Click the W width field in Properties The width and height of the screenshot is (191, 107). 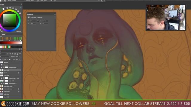(33, 21)
